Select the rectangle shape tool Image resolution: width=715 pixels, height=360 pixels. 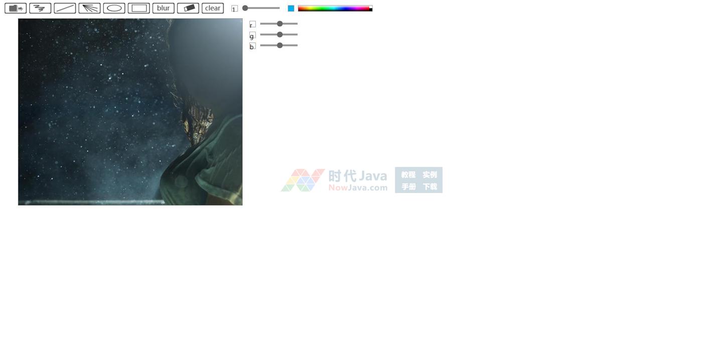point(139,8)
